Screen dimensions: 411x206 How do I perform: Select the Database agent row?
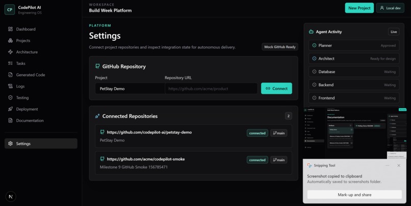click(354, 71)
